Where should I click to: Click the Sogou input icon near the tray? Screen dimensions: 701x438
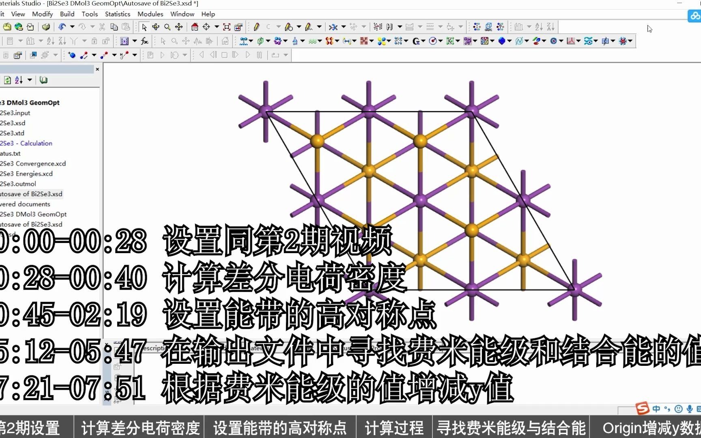click(x=642, y=409)
